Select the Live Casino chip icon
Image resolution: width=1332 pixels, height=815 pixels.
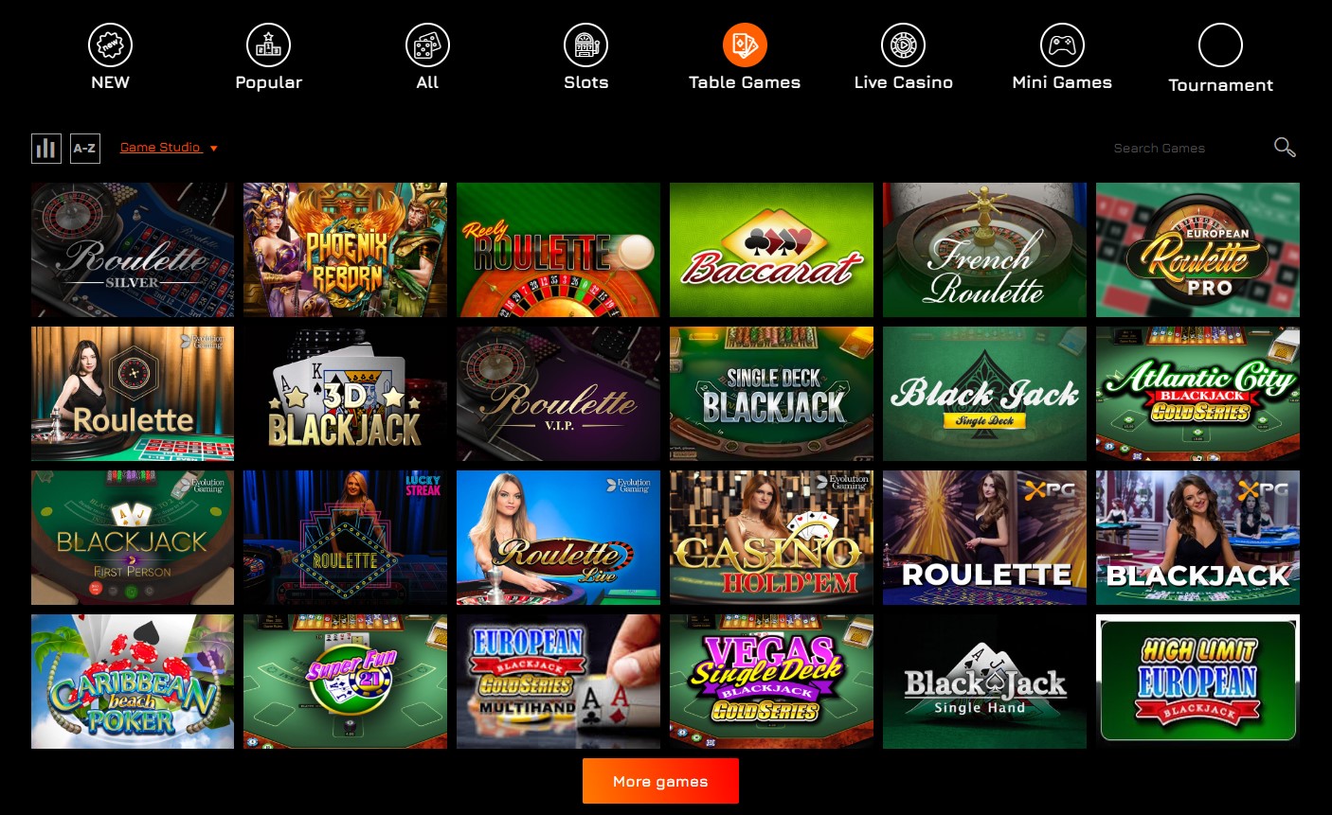[903, 44]
